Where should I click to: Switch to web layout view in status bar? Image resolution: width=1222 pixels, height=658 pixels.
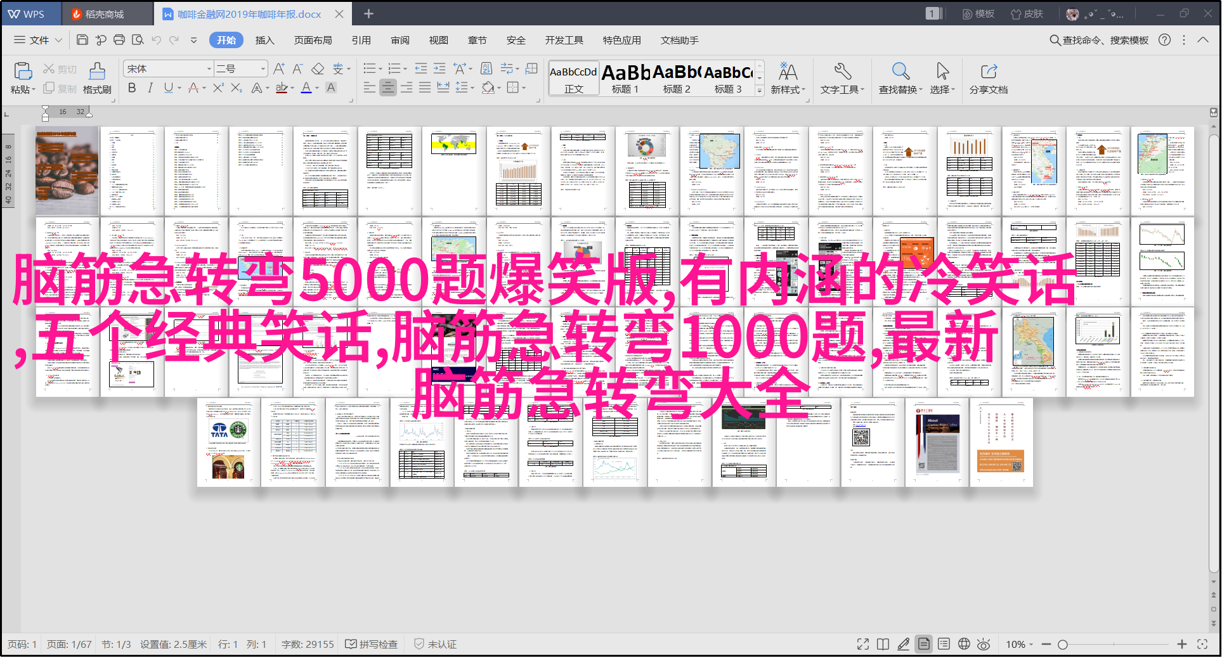(964, 644)
